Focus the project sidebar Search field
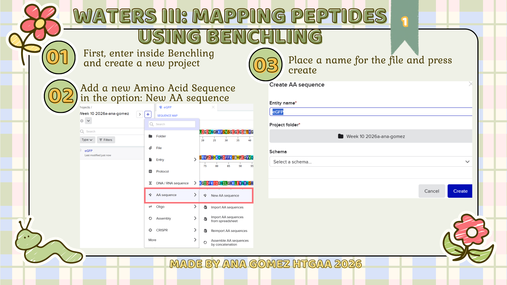The image size is (507, 285). [112, 131]
